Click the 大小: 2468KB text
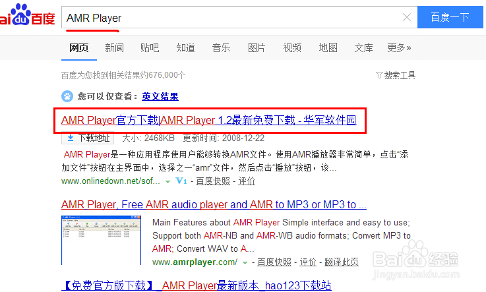This screenshot has height=292, width=486. [x=148, y=138]
